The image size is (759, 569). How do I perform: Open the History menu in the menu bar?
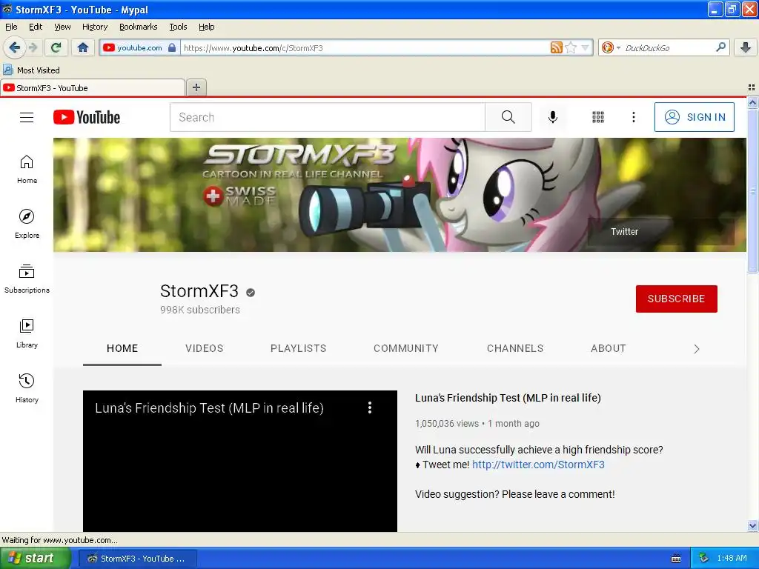click(x=95, y=27)
